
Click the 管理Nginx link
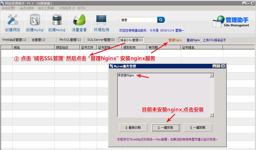pos(175,40)
